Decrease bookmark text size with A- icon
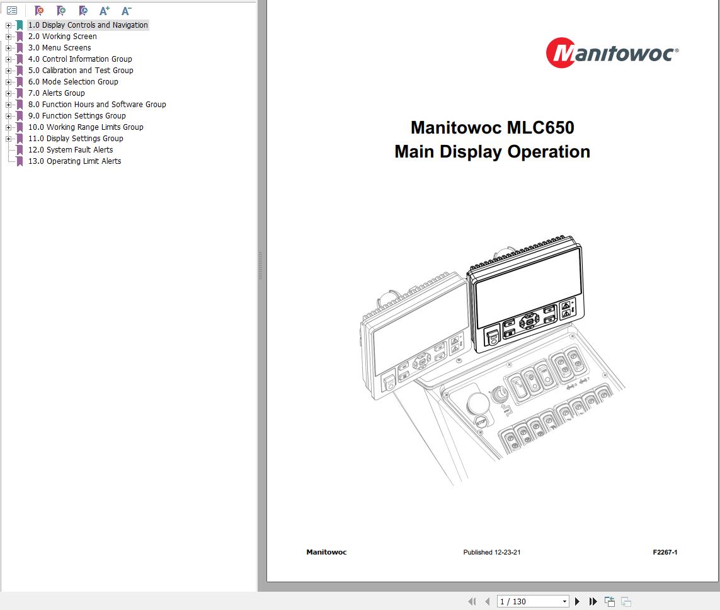Screen dimensions: 720x610 [x=126, y=10]
